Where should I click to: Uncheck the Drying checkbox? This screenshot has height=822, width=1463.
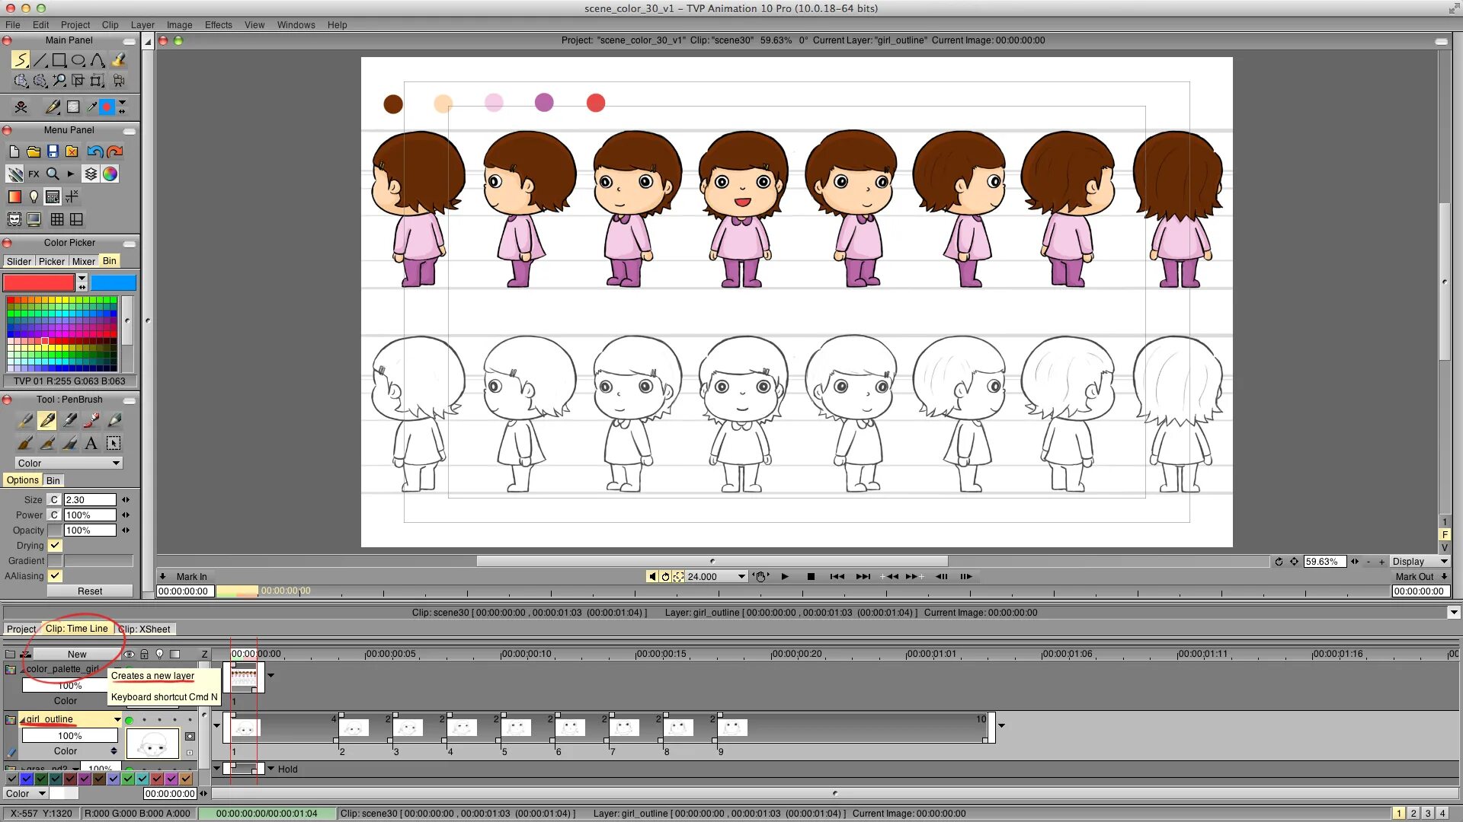click(55, 546)
